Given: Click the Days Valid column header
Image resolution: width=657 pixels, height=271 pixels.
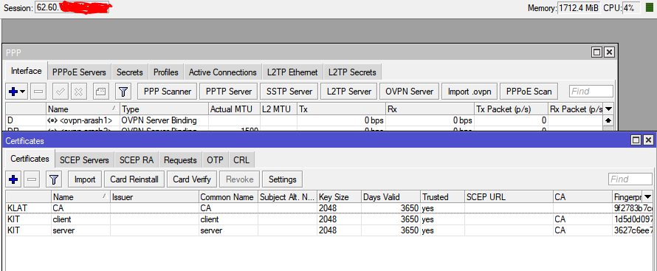Looking at the screenshot, I should 391,197.
